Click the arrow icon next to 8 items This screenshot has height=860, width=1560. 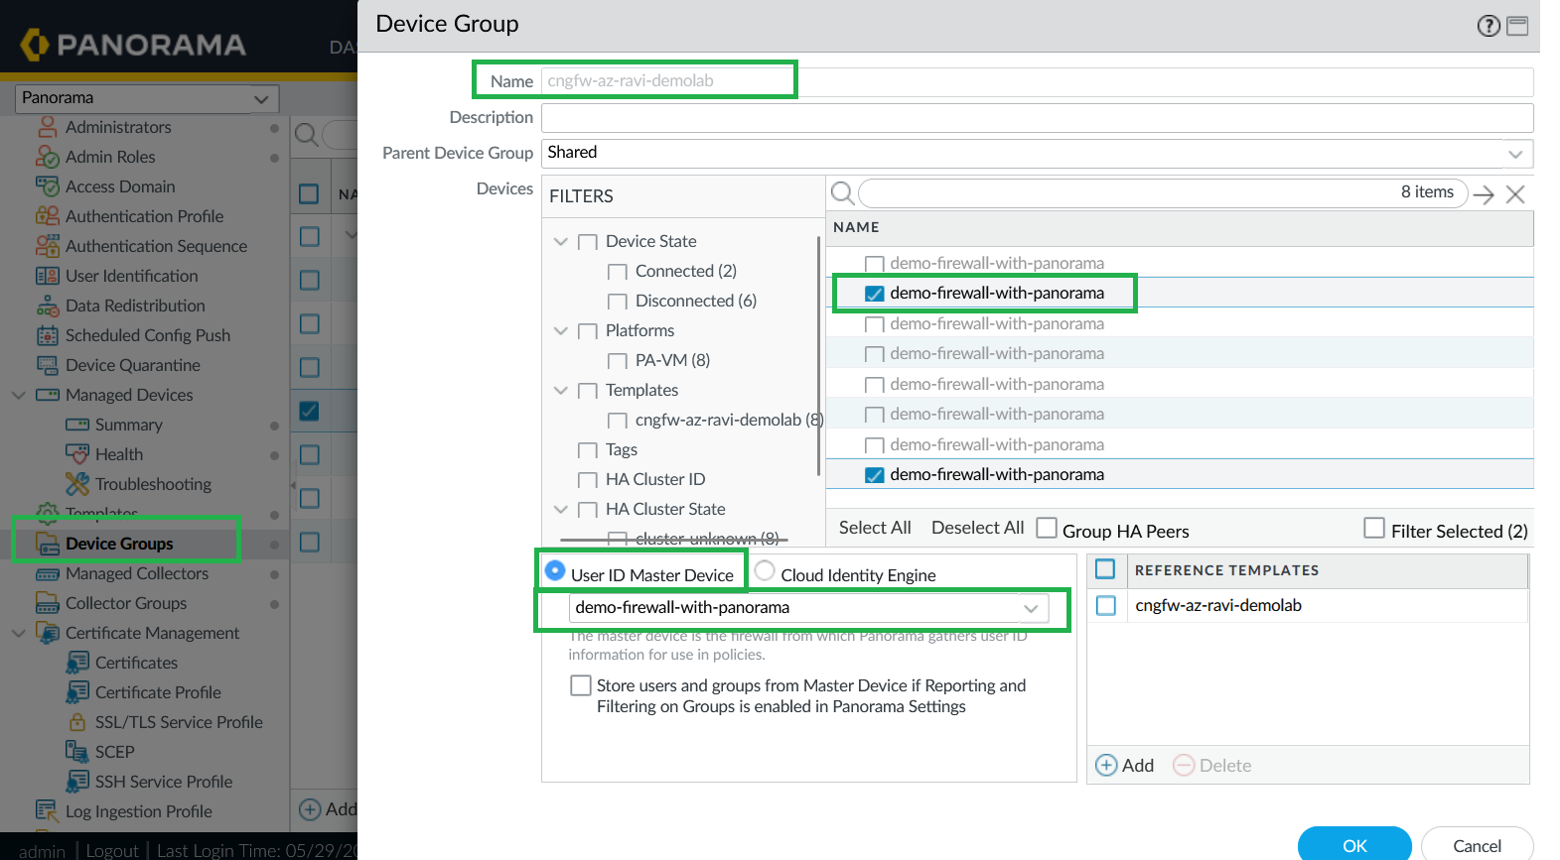click(x=1484, y=194)
